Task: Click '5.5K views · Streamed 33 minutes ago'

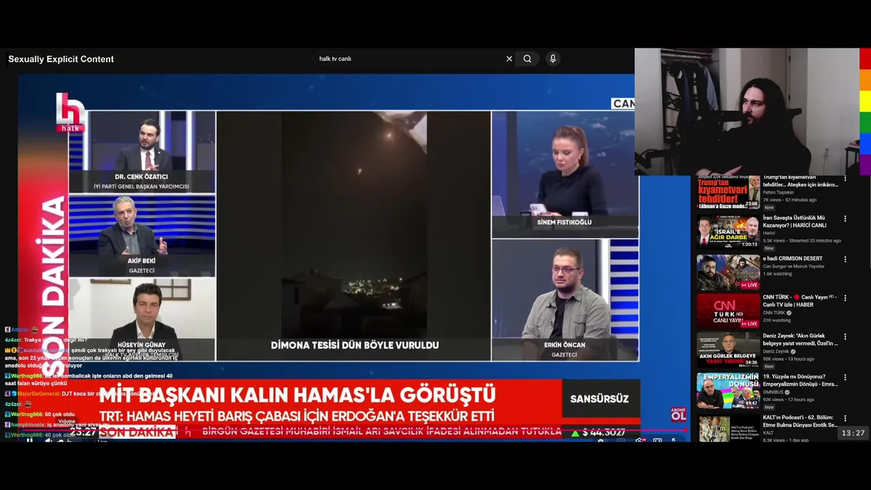Action: pos(802,241)
